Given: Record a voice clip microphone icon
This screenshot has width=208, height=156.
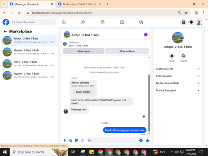Looking at the screenshot, I should (64, 141).
